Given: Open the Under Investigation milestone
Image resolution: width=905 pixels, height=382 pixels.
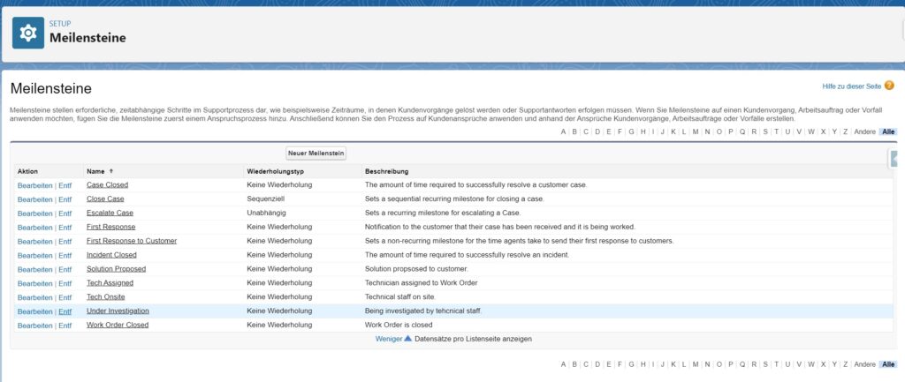Looking at the screenshot, I should click(x=118, y=311).
